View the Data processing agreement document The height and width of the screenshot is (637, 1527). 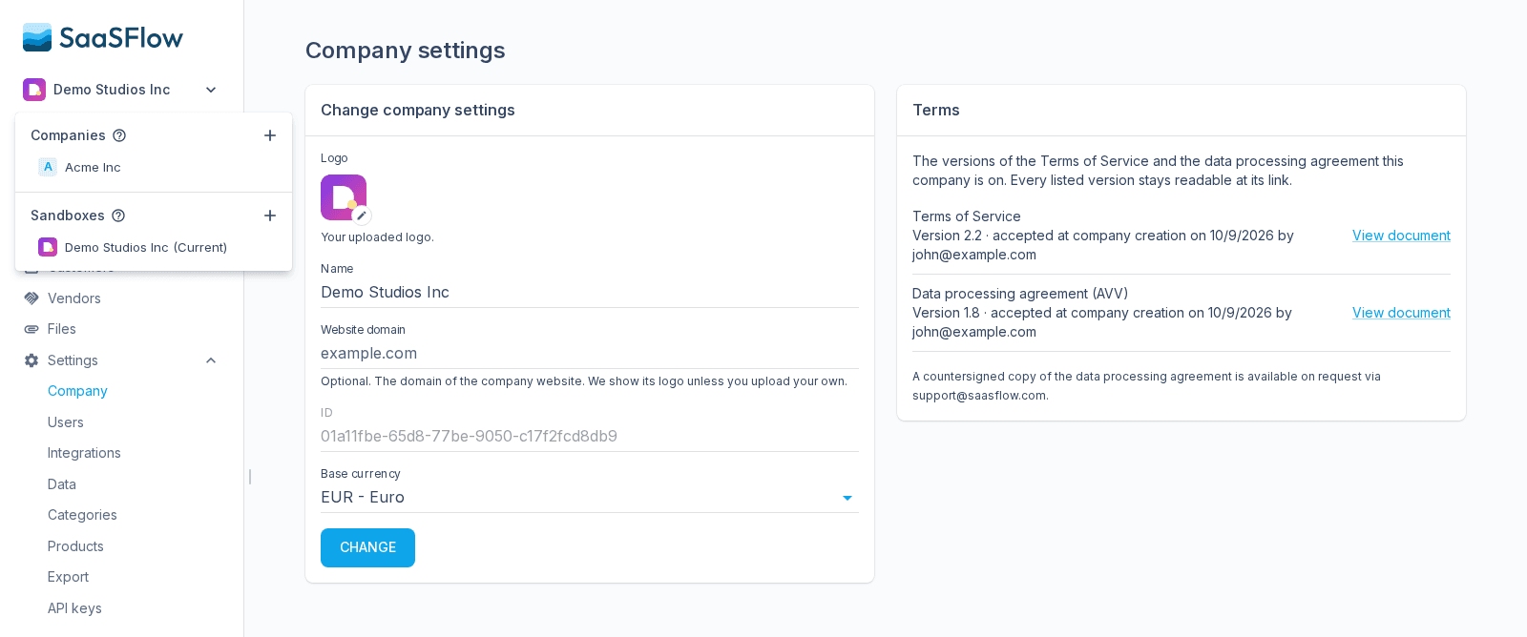pyautogui.click(x=1401, y=313)
